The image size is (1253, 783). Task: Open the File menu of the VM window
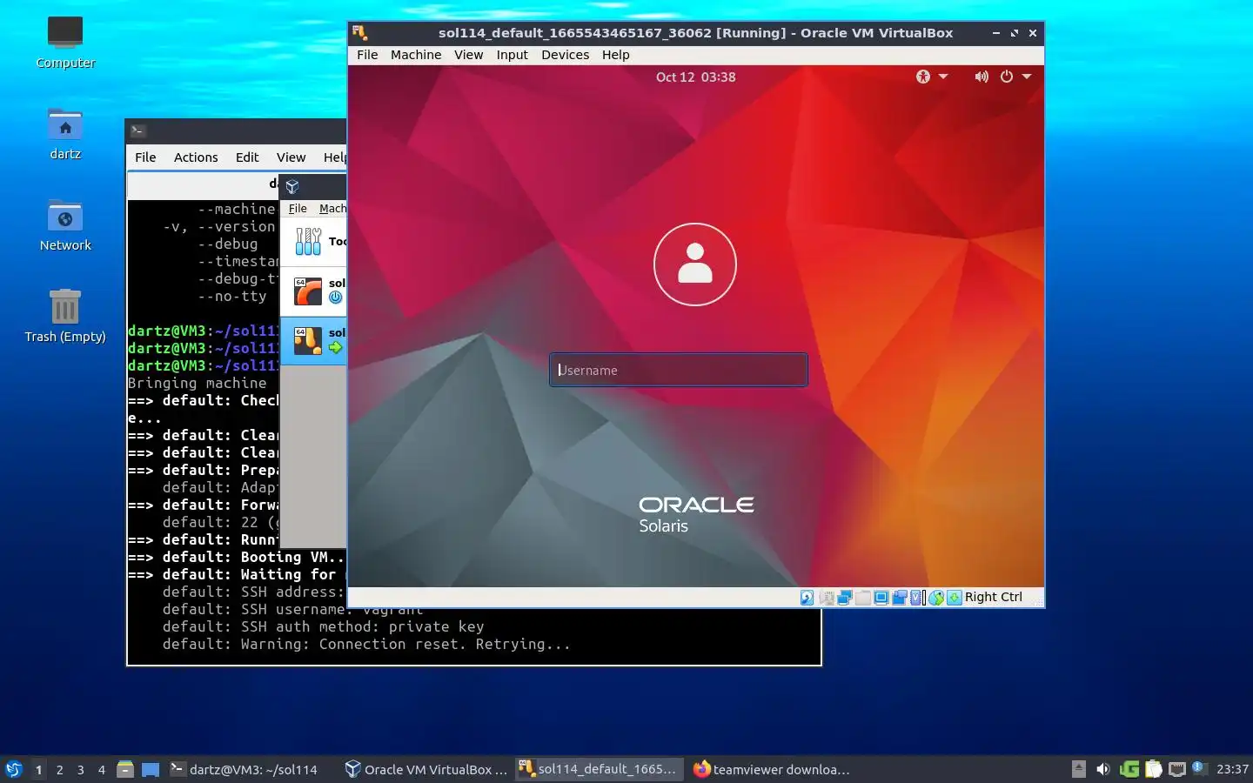click(367, 54)
